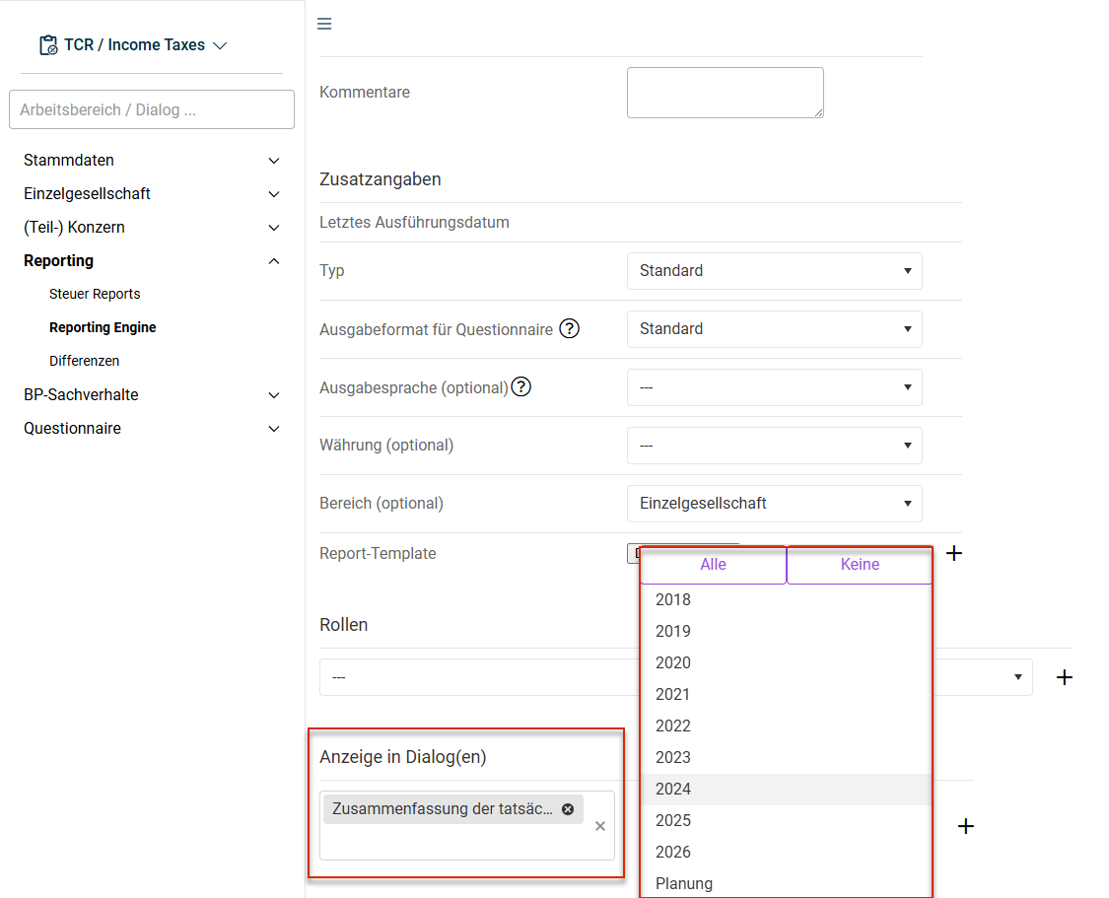Screen dimensions: 1109x898
Task: Click into the Kommentare text area
Action: point(725,93)
